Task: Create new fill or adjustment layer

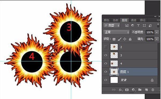Action: coord(133,90)
